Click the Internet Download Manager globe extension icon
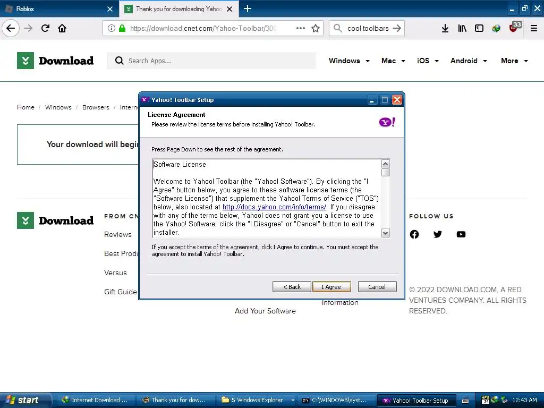The image size is (544, 408). click(496, 28)
